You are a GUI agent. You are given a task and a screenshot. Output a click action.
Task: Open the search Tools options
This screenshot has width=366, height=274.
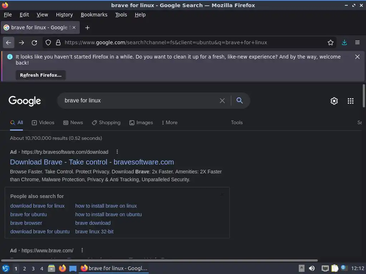pyautogui.click(x=237, y=123)
